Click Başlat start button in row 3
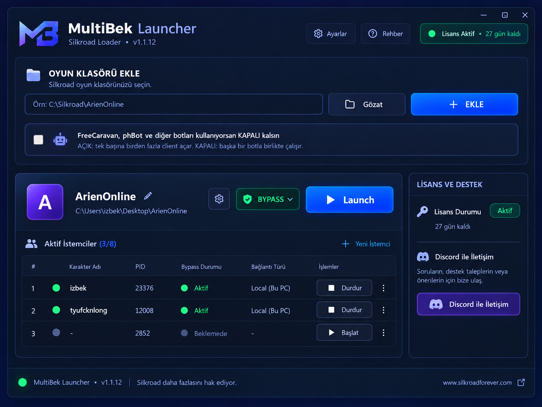Screen dimensions: 542x407 (344, 332)
